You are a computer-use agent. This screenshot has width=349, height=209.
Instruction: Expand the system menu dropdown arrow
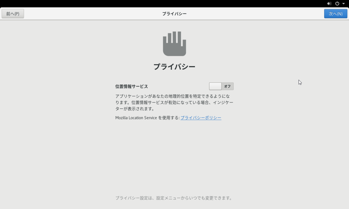(343, 3)
